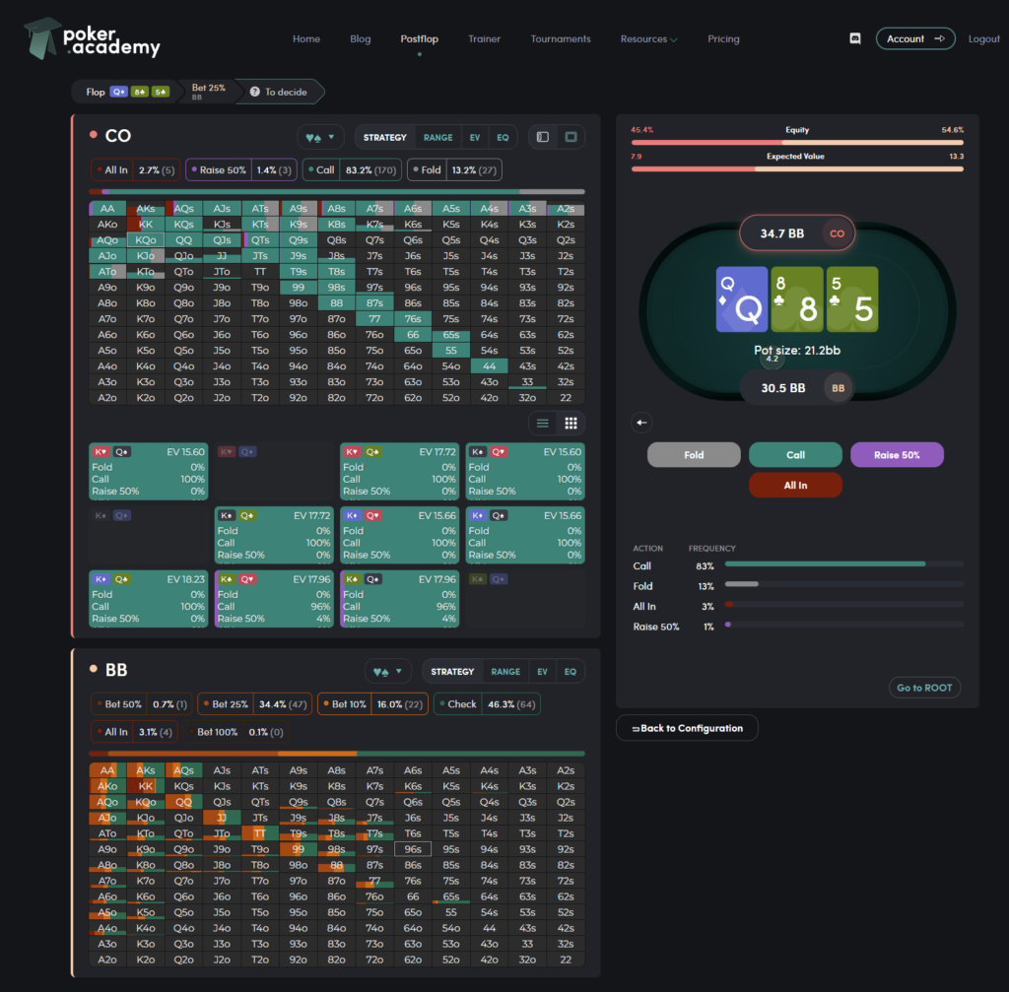Click the Equity bar above the table
Screen dimensions: 1009x992
pyautogui.click(x=797, y=142)
